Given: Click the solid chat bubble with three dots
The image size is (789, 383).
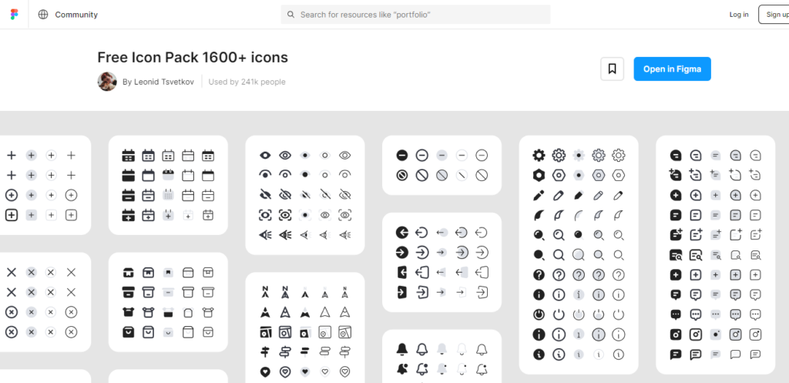Looking at the screenshot, I should (676, 314).
